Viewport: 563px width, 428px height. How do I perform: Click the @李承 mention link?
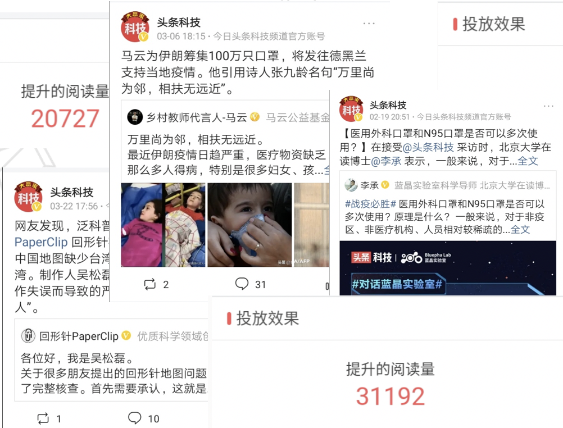coord(386,161)
